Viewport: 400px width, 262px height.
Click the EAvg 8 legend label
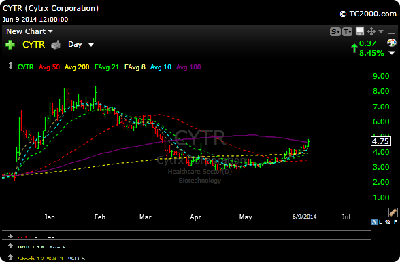(x=135, y=67)
